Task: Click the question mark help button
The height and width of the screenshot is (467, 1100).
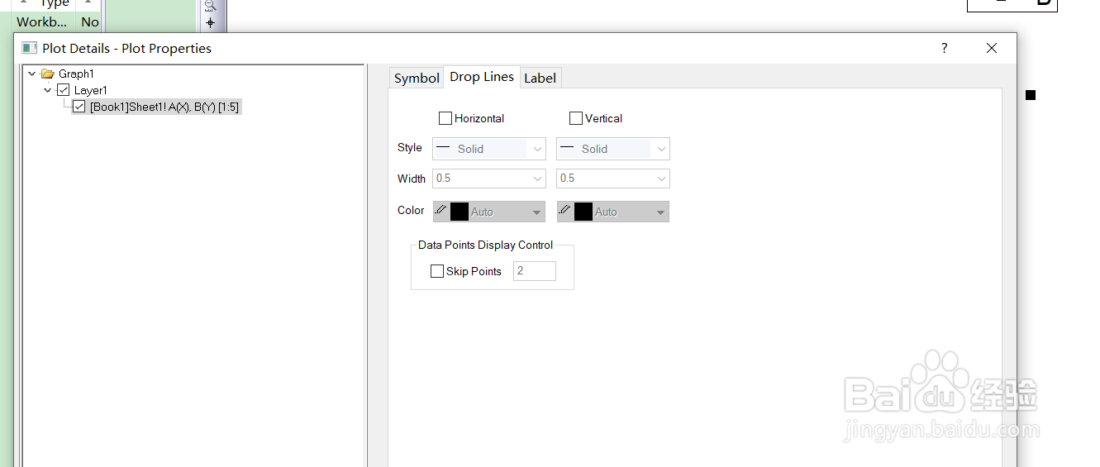Action: click(945, 48)
